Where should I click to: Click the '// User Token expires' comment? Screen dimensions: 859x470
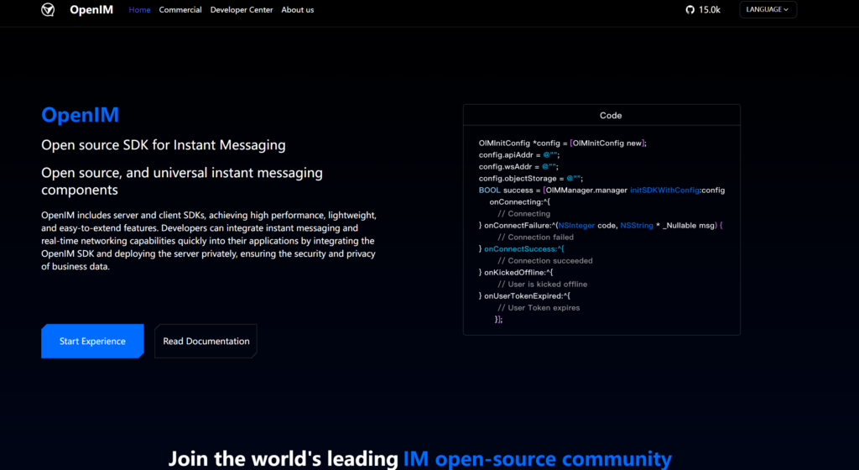[x=538, y=308]
